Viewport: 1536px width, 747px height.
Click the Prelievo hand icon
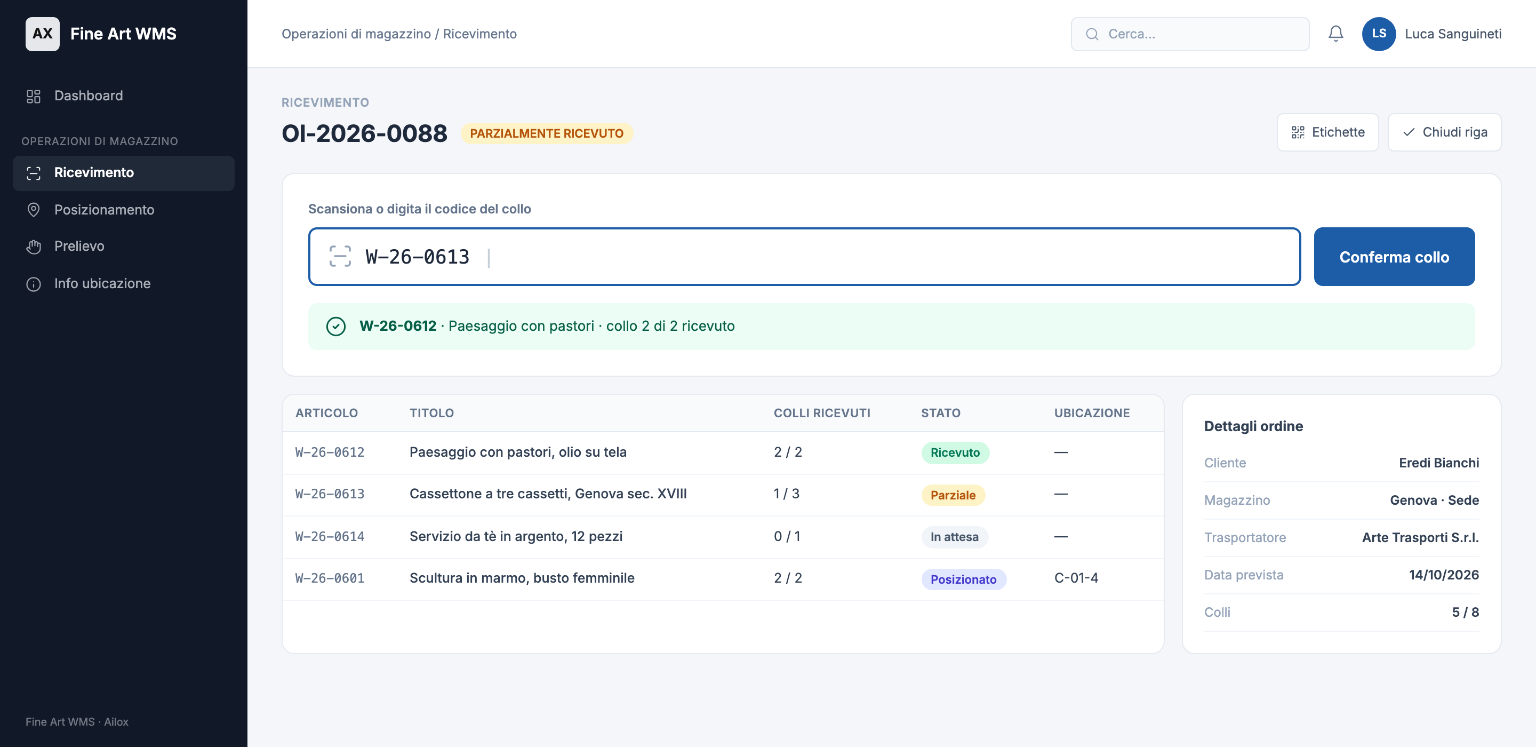click(x=34, y=247)
